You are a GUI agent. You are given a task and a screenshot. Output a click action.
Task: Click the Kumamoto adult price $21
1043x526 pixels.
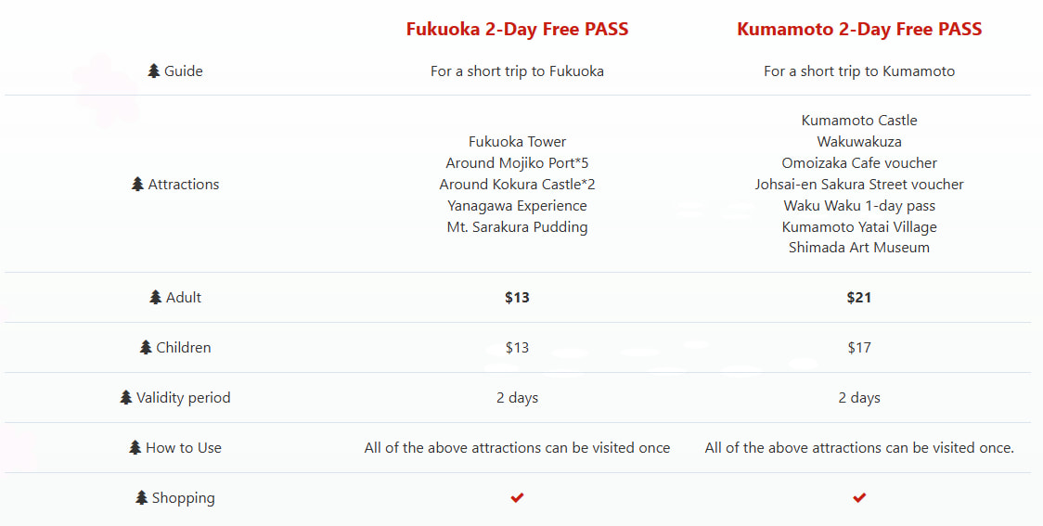pyautogui.click(x=859, y=297)
